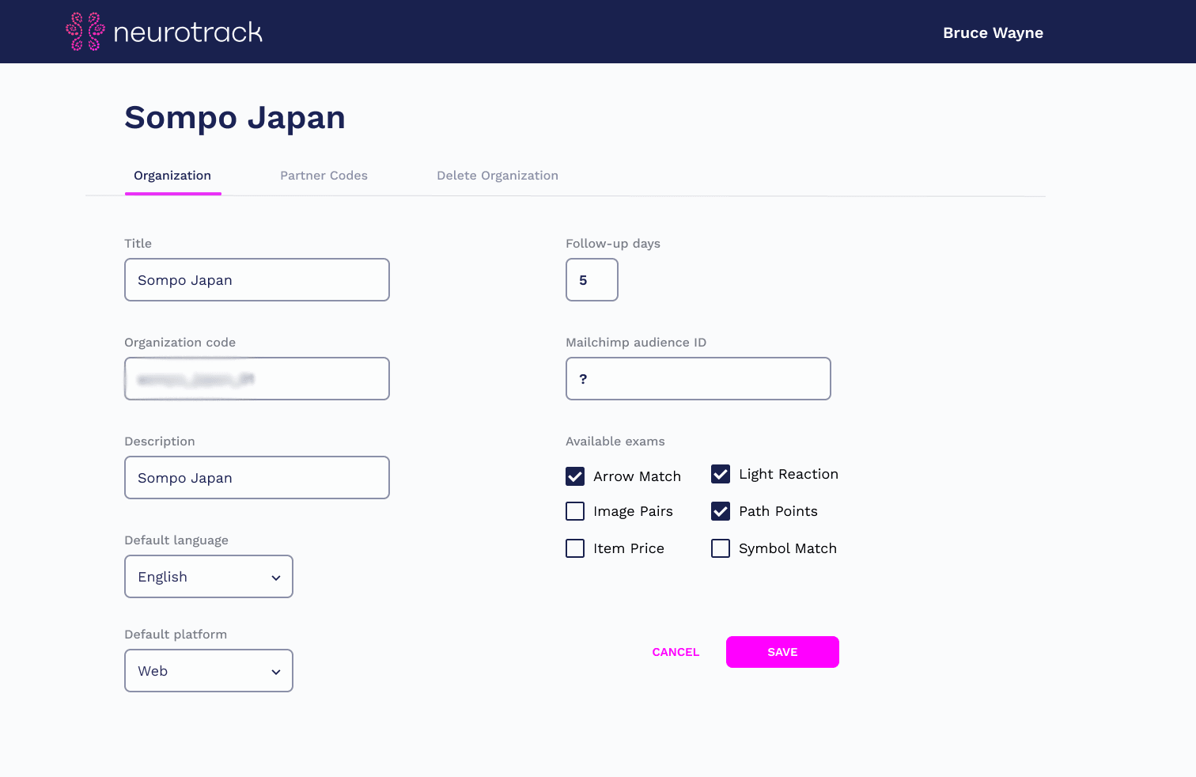Open the Bruce Wayne account menu
The image size is (1196, 777).
pos(993,32)
